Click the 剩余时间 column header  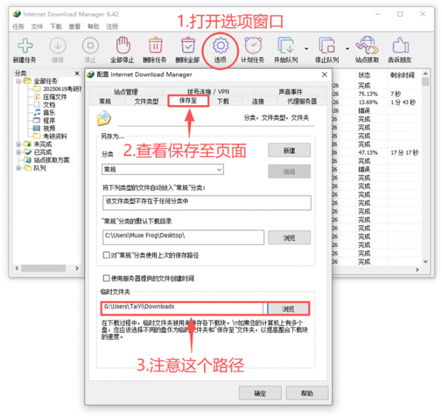405,75
